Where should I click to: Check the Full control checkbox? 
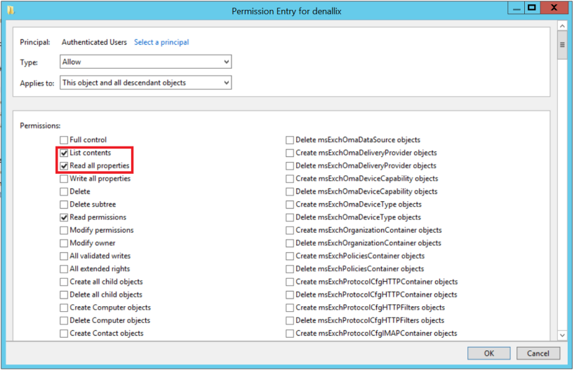coord(64,140)
